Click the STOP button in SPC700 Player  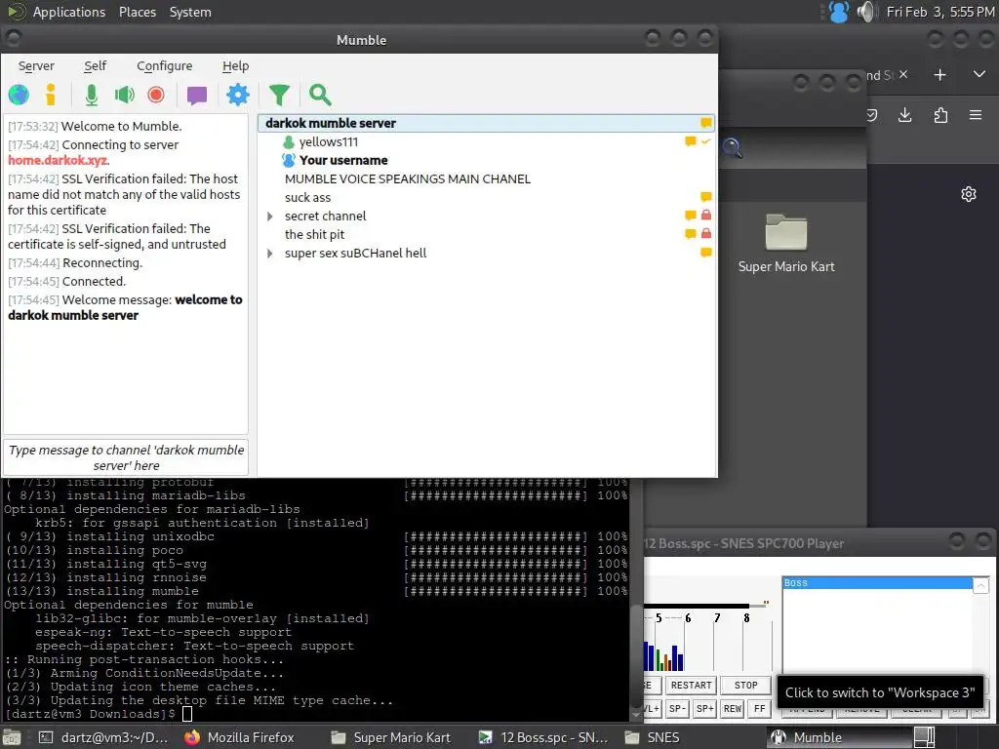click(x=745, y=686)
